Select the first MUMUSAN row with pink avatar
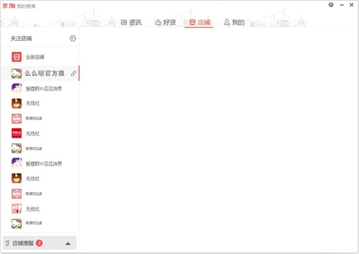The height and width of the screenshot is (254, 359). (40, 118)
